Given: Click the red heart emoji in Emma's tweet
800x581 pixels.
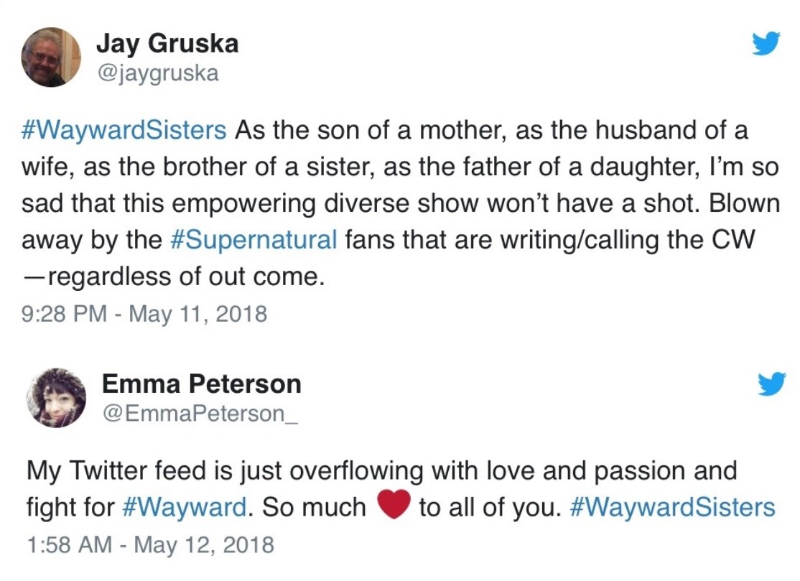Looking at the screenshot, I should [x=393, y=506].
